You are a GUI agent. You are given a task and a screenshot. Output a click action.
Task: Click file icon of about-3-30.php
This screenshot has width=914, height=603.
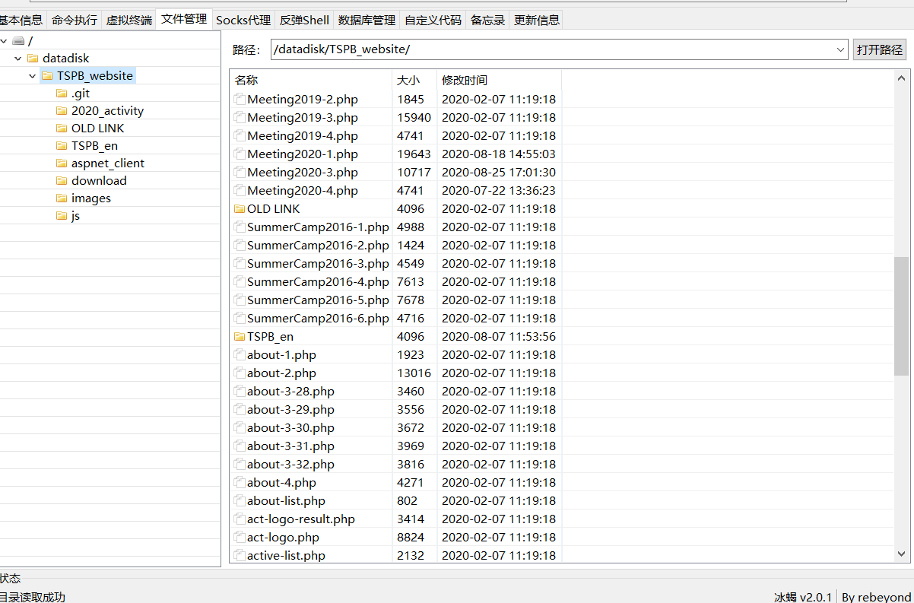pyautogui.click(x=240, y=427)
